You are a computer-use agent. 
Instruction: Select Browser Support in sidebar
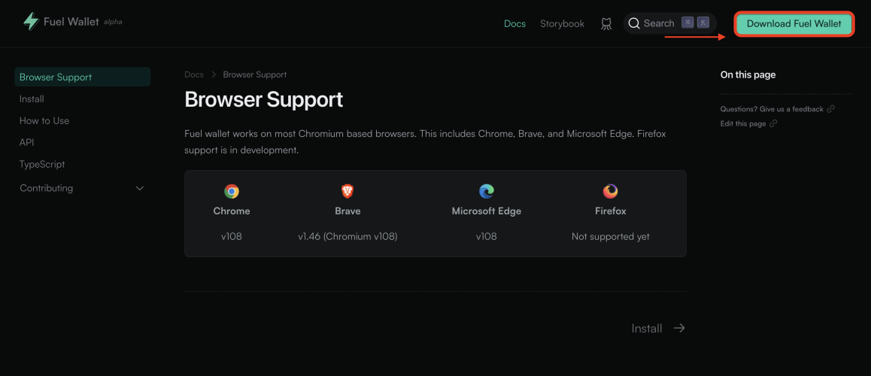82,77
